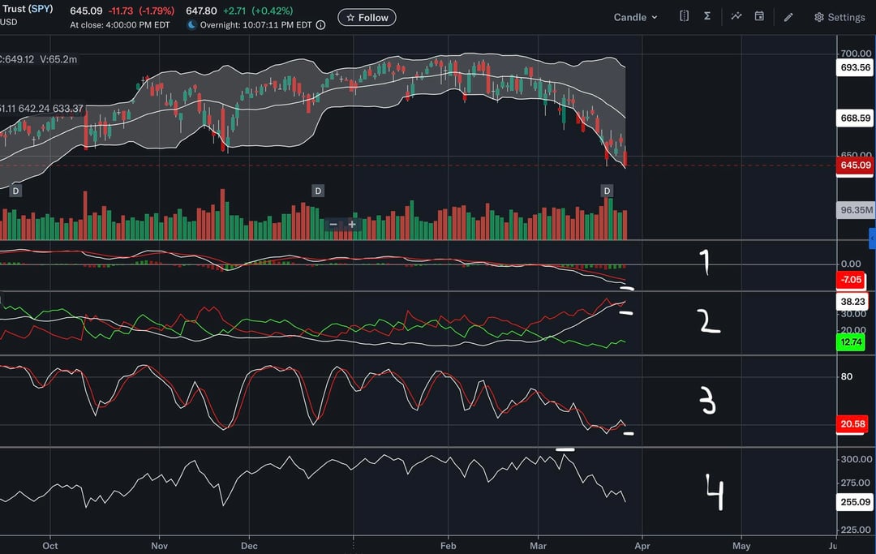Click the green 12.74 indicator value label
This screenshot has width=876, height=554.
click(850, 342)
